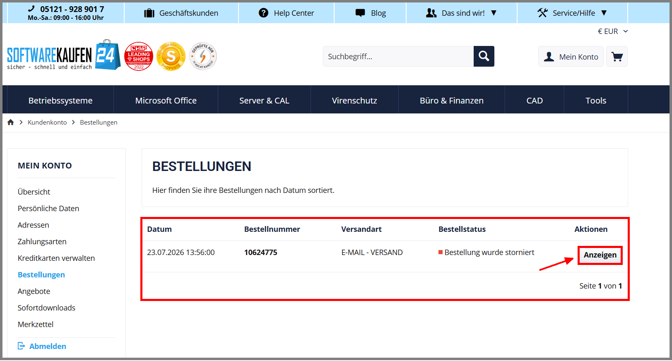The image size is (672, 361).
Task: Click the Geprüfte AGB seal
Action: click(x=203, y=56)
